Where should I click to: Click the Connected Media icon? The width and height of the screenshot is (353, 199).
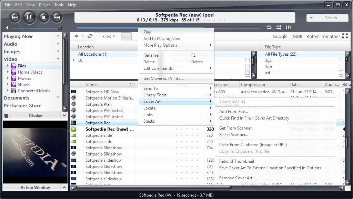pos(14,91)
